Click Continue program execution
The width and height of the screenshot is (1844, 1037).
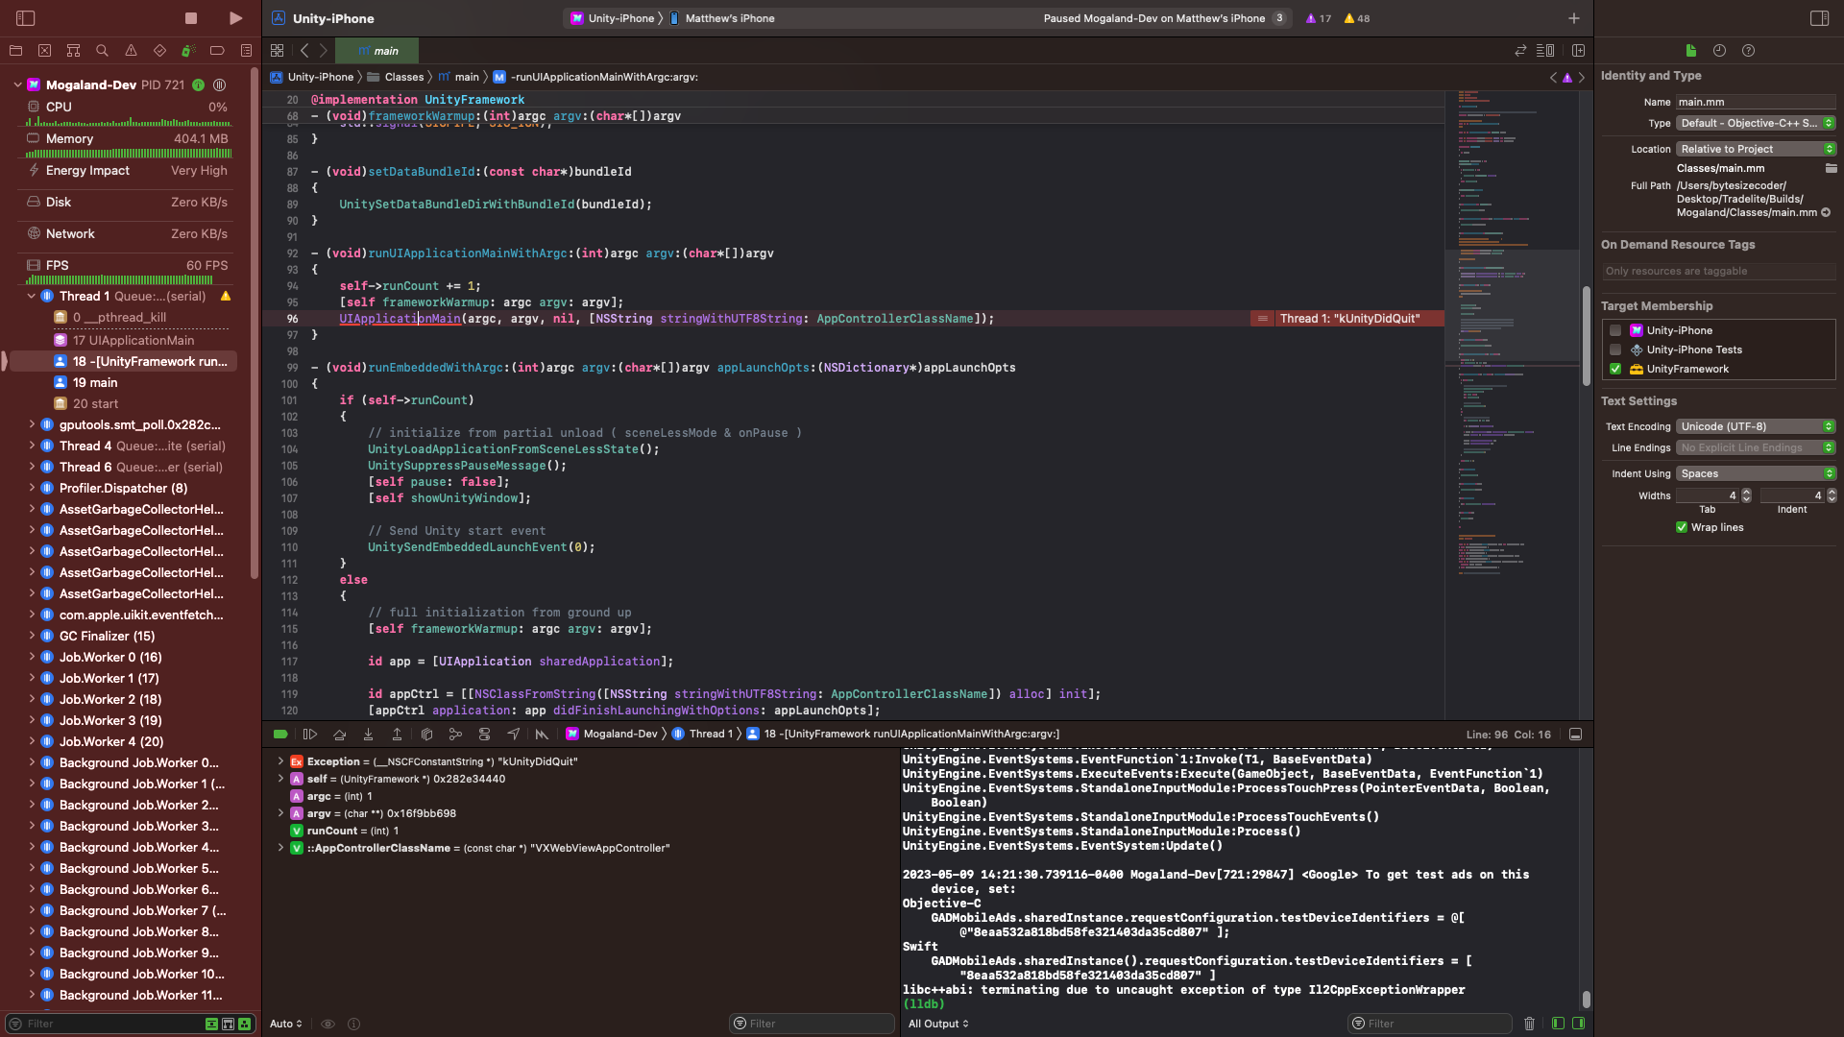click(309, 734)
